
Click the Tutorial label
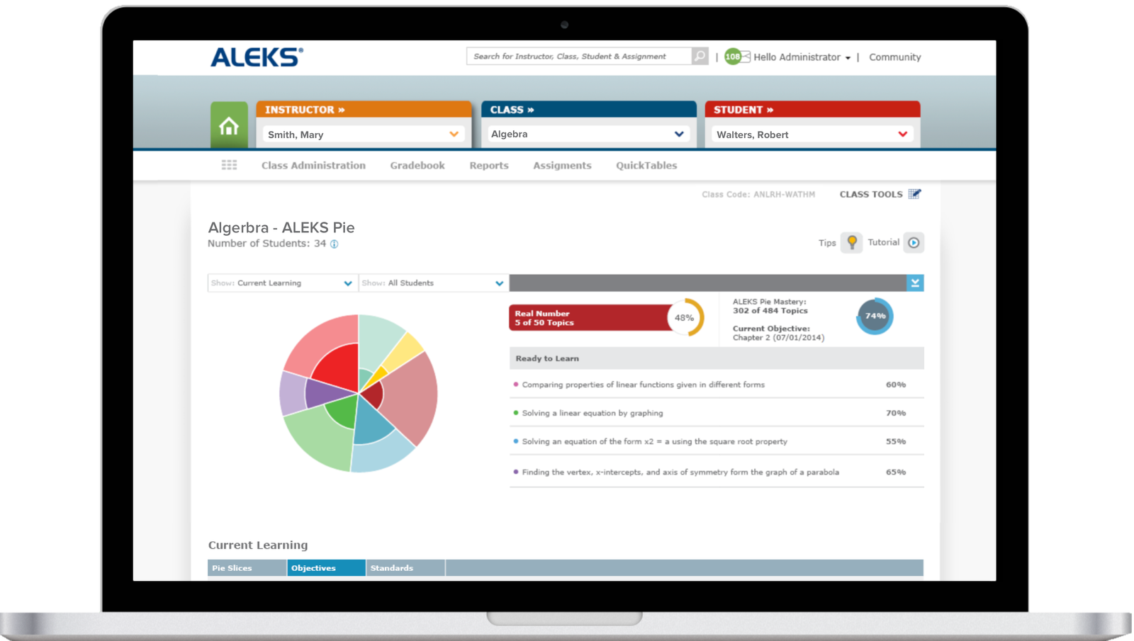(884, 242)
